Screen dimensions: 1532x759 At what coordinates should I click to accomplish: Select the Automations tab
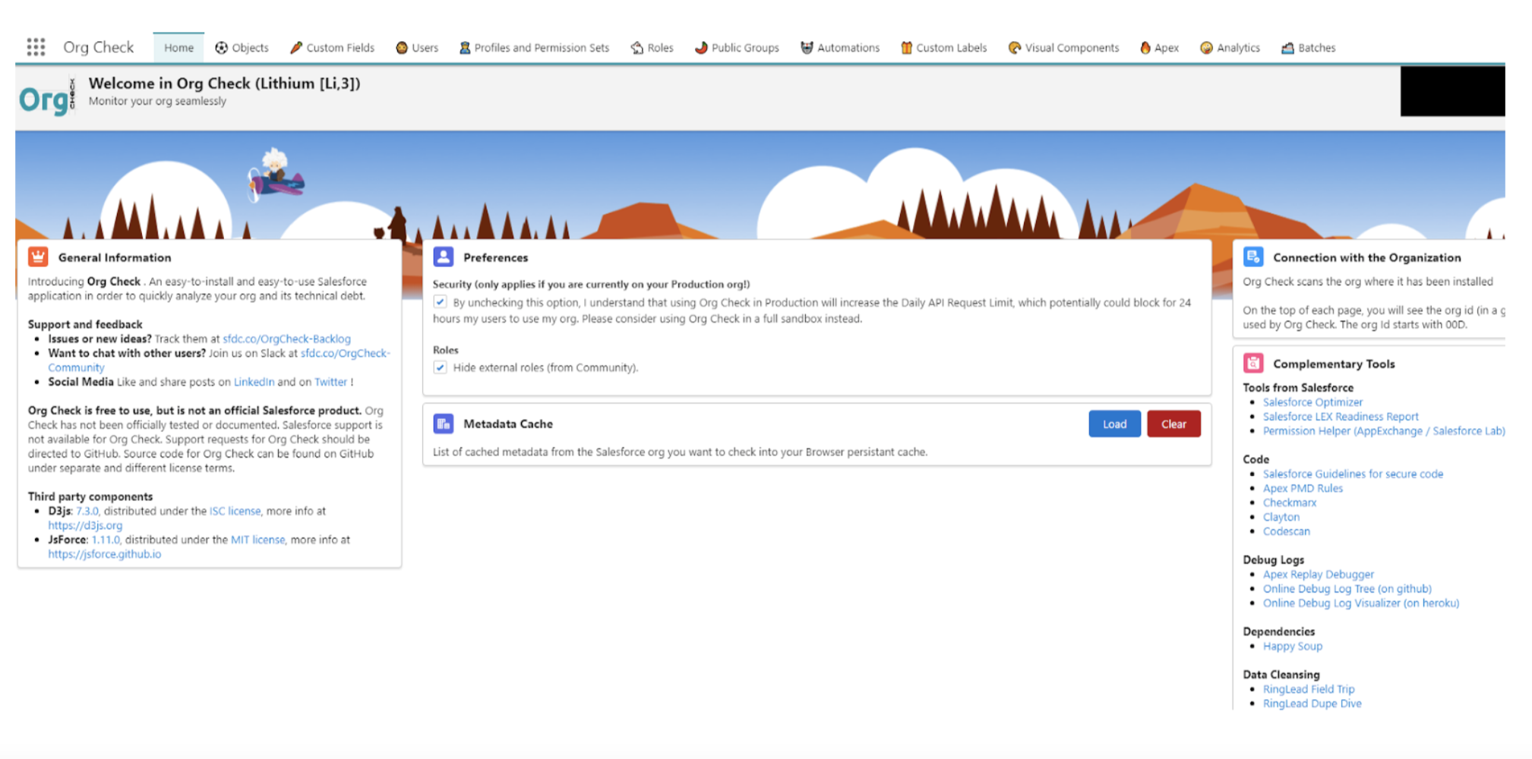(840, 48)
